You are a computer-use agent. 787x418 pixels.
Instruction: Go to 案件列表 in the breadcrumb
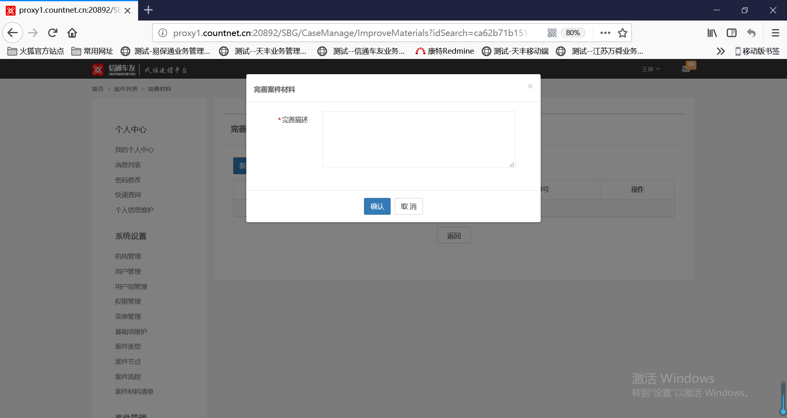coord(126,89)
